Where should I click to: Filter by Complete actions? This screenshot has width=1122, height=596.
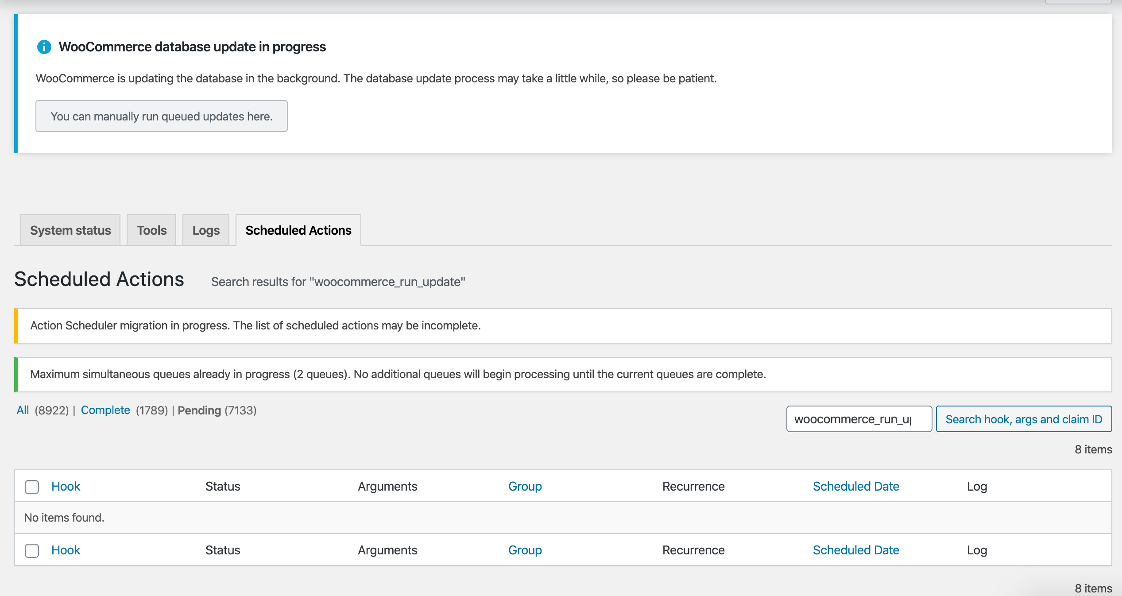(x=105, y=410)
